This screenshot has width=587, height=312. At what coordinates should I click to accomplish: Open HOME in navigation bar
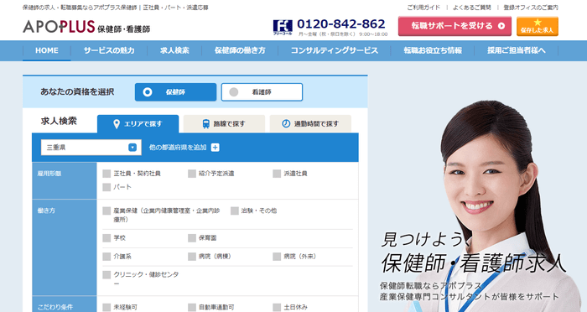(47, 50)
